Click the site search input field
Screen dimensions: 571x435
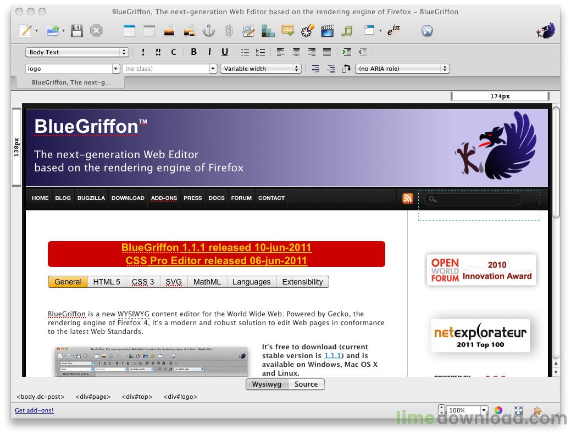click(x=473, y=199)
